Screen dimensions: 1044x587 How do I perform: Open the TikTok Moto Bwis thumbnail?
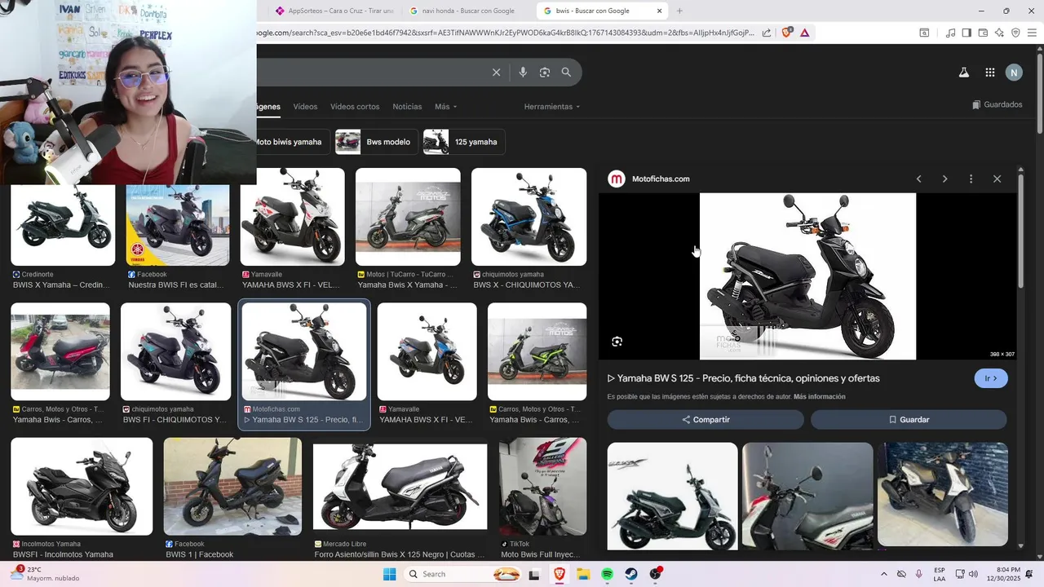pos(542,487)
